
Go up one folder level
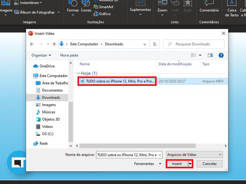coord(54,44)
